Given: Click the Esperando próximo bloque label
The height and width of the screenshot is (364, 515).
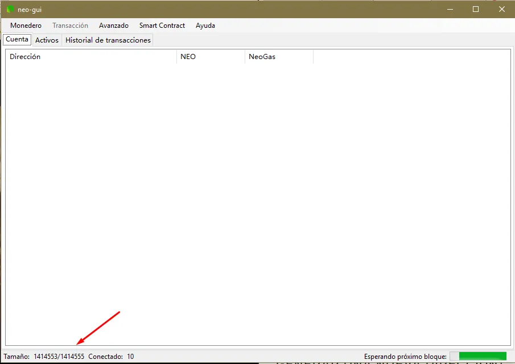Looking at the screenshot, I should (x=405, y=357).
